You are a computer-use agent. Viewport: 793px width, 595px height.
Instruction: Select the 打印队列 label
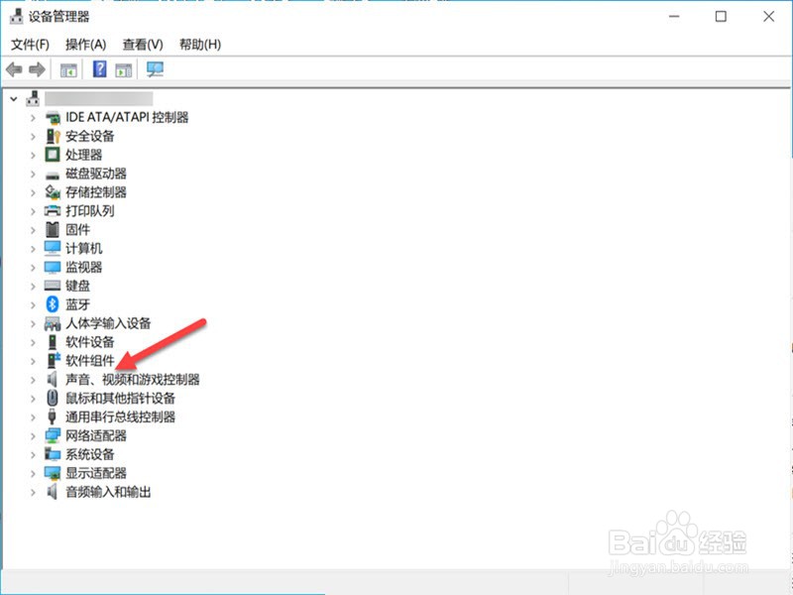tap(90, 211)
